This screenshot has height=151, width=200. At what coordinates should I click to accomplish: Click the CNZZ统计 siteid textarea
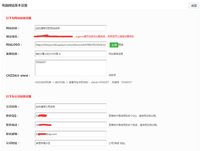click(x=71, y=68)
